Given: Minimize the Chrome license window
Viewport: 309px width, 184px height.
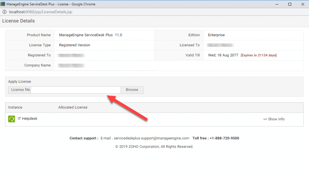Looking at the screenshot, I should coord(277,4).
